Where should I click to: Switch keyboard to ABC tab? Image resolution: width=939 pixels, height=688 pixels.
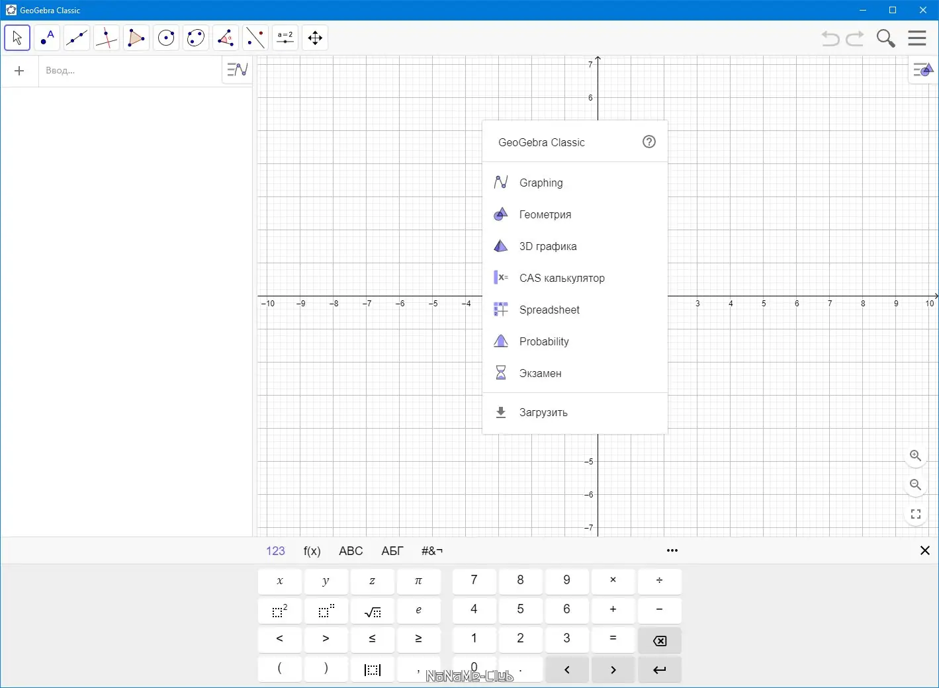pyautogui.click(x=351, y=551)
